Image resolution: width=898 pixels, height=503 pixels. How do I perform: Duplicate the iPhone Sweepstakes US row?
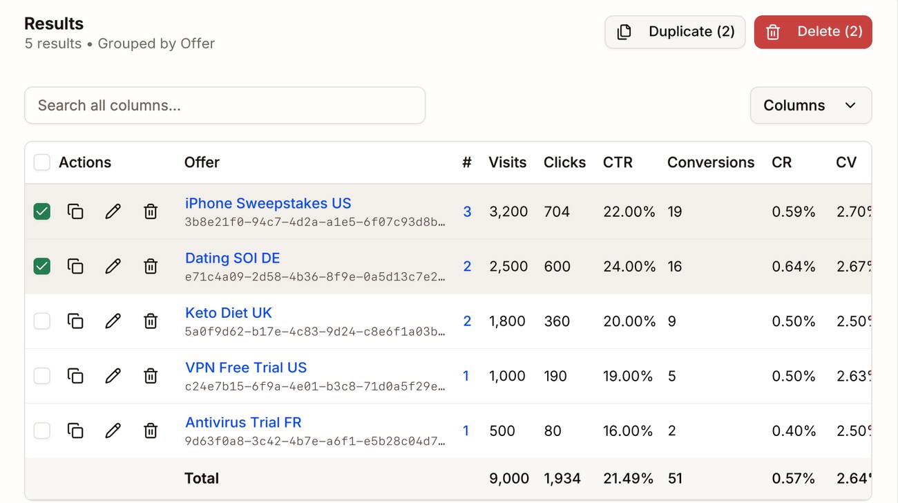[x=75, y=211]
